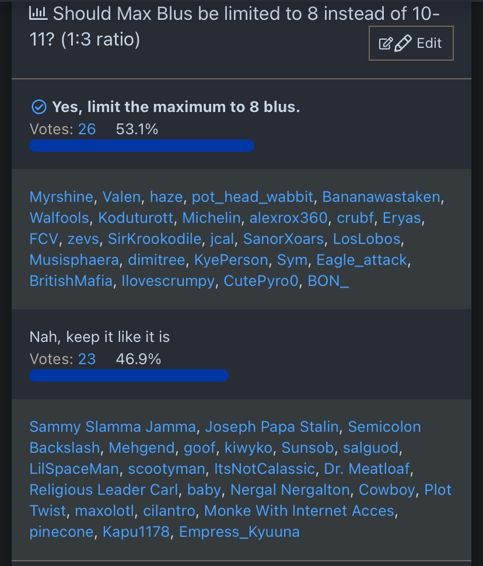The width and height of the screenshot is (483, 566).
Task: Visit SirKrookodile's profile link
Action: click(155, 239)
